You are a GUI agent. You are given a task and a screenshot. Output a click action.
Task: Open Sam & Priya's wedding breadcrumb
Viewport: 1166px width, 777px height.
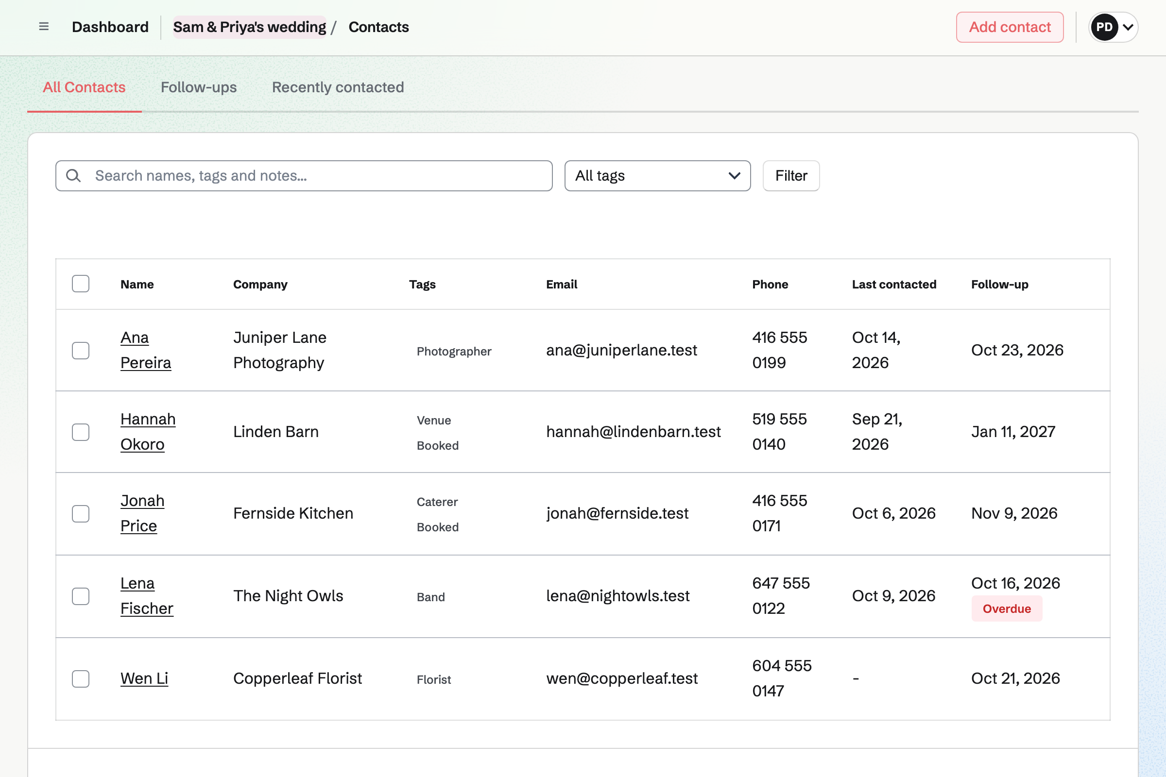click(249, 27)
